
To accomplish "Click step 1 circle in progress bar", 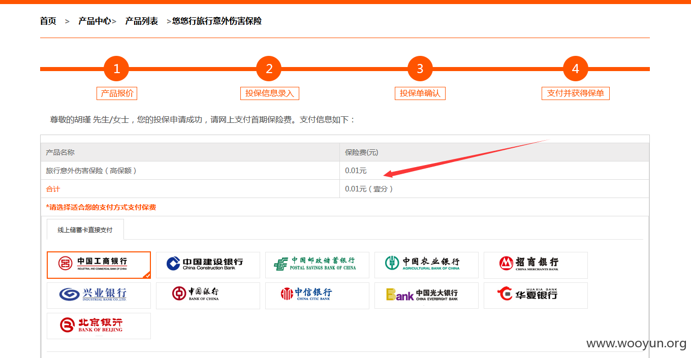I will coord(116,69).
